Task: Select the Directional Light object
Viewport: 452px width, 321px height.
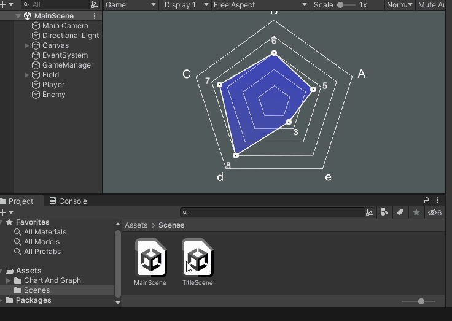Action: tap(70, 36)
